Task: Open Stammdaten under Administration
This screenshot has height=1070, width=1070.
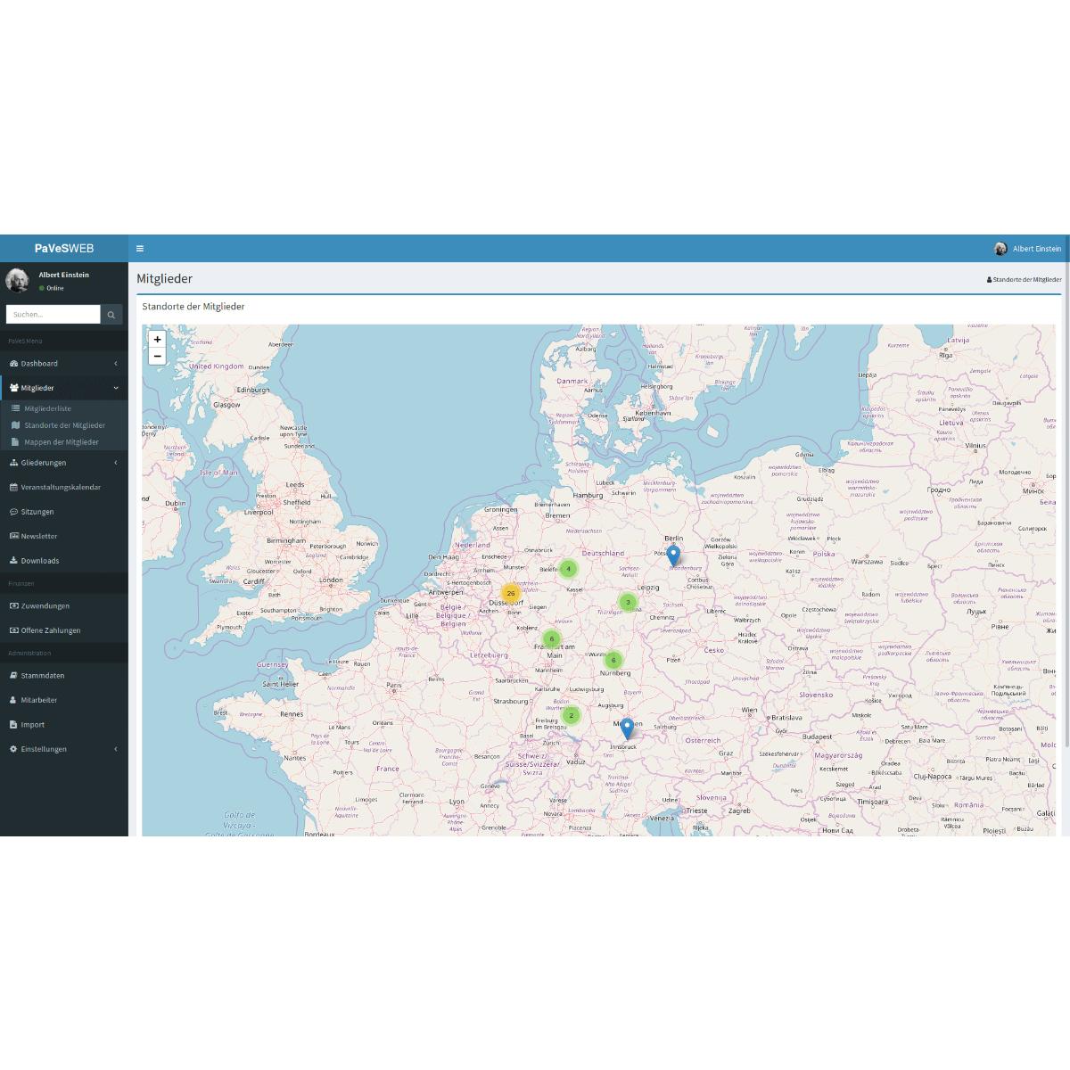Action: coord(64,676)
